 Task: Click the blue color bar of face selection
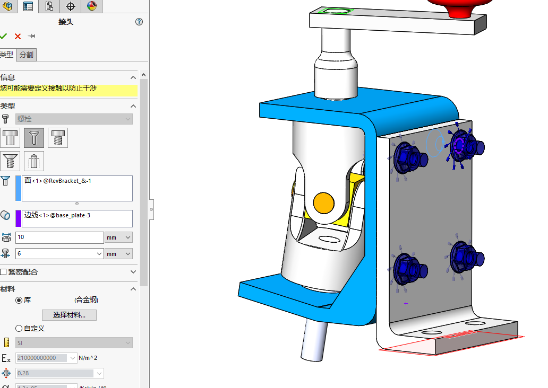click(19, 188)
